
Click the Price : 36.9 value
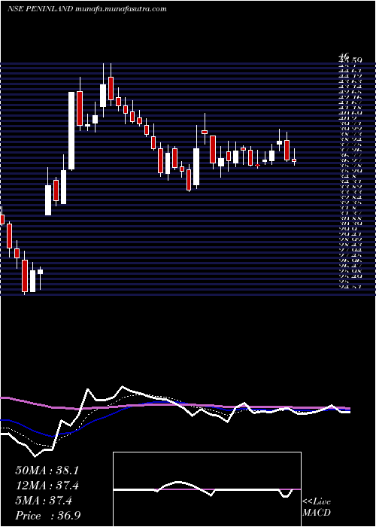47,516
